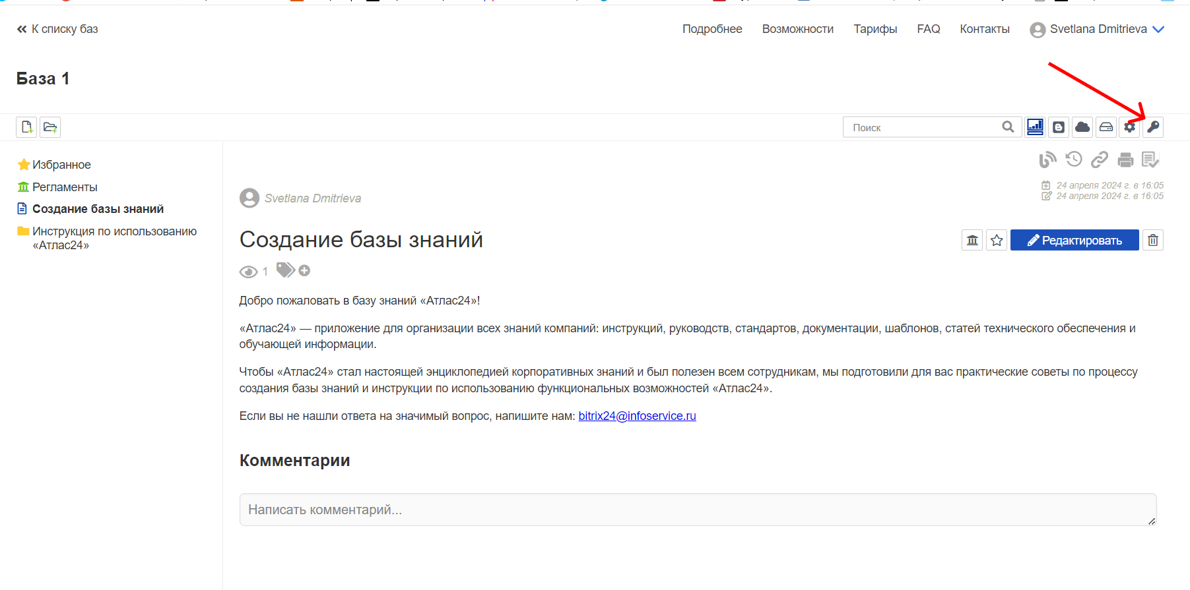Click the subscribe feed icon

[1047, 160]
